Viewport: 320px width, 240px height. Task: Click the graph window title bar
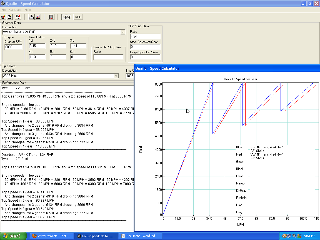(227, 68)
